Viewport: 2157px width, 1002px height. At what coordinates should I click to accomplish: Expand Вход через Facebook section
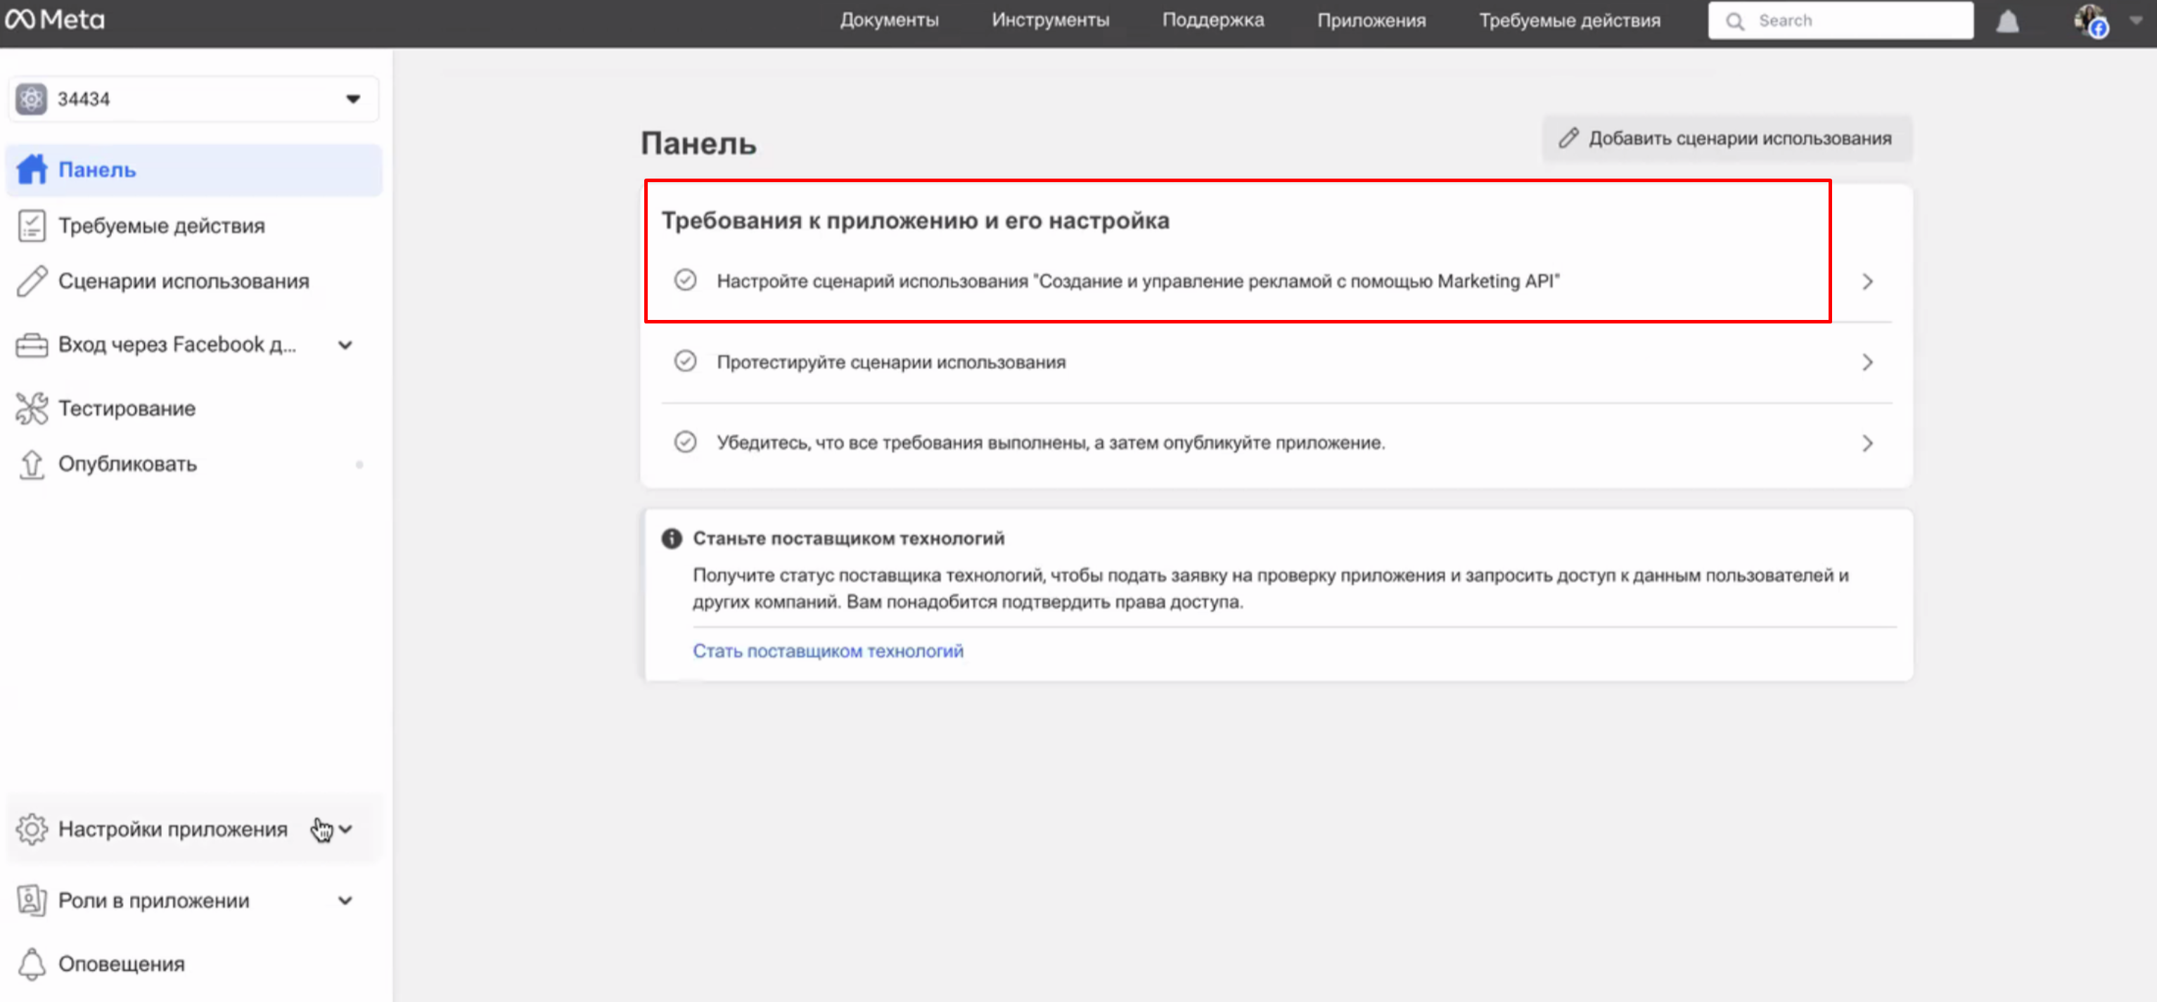point(344,345)
